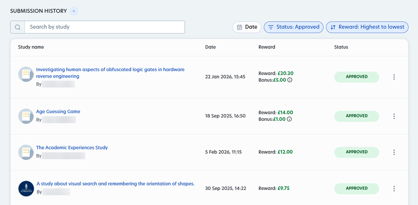418x205 pixels.
Task: Click the Status column header
Action: 341,47
